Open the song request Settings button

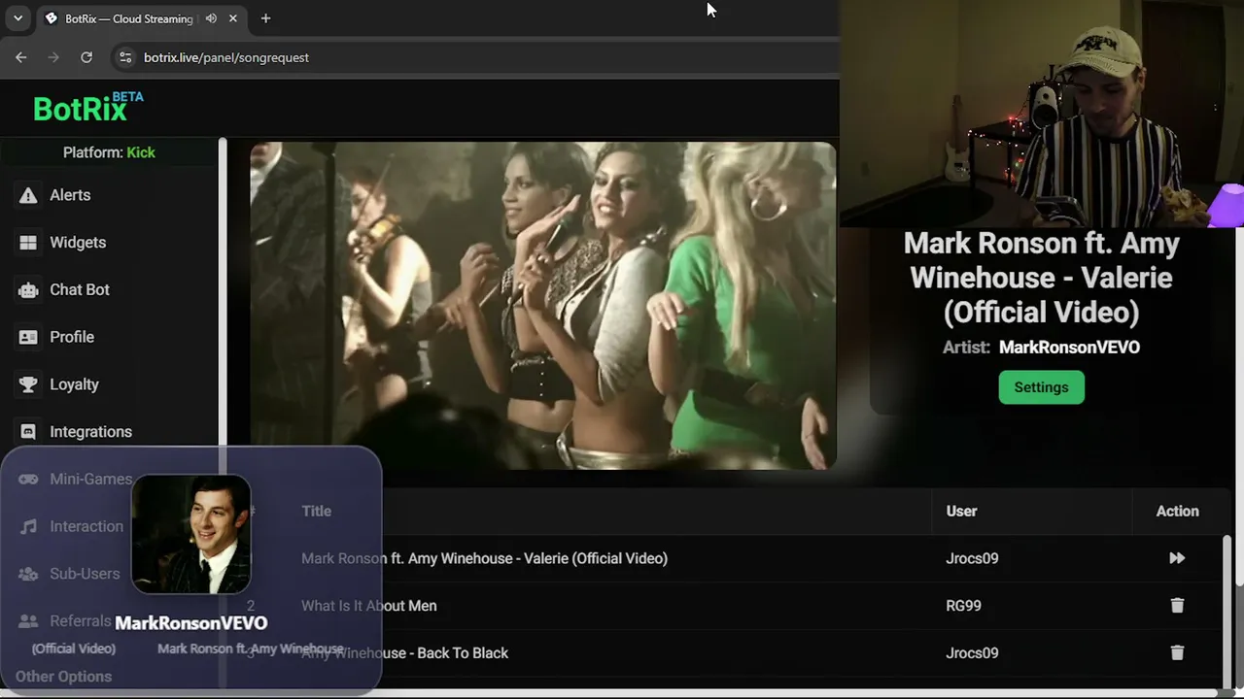1041,387
